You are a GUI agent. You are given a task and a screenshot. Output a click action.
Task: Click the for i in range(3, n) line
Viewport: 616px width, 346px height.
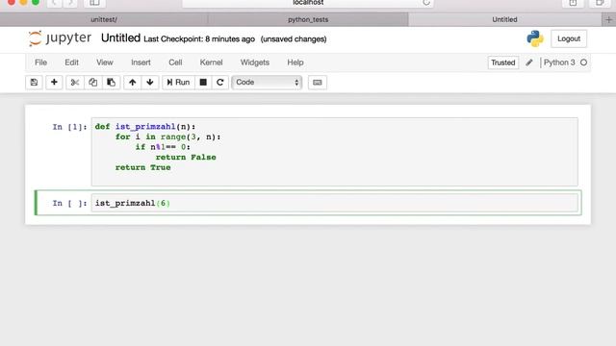point(167,136)
